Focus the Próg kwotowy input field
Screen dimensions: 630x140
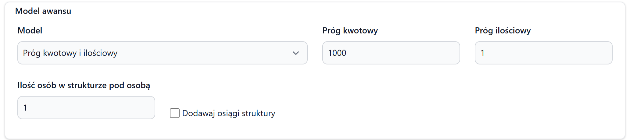click(391, 53)
